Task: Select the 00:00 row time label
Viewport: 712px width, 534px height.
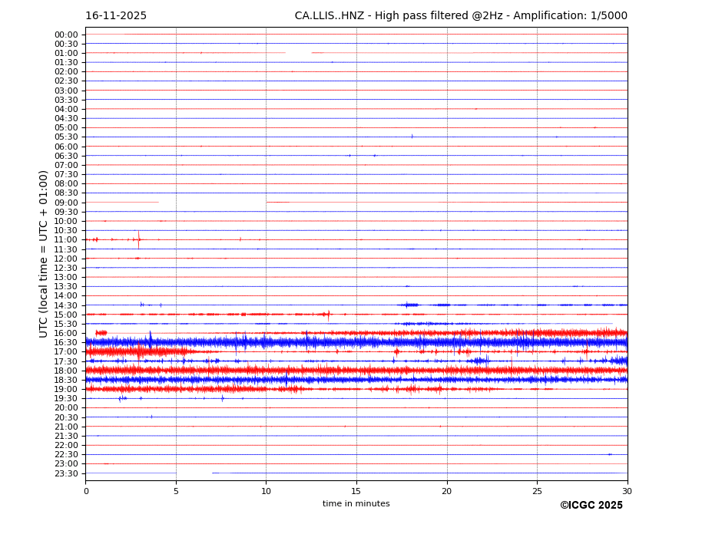Action: 66,35
